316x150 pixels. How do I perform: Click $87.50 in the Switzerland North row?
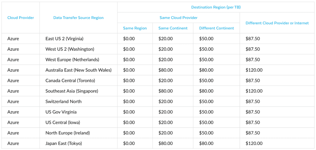click(253, 101)
